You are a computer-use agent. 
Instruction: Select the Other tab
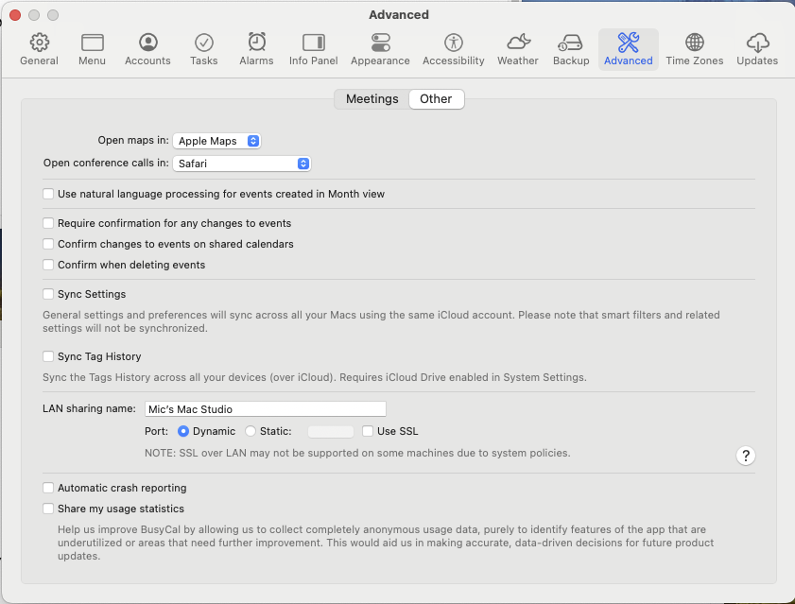point(436,98)
